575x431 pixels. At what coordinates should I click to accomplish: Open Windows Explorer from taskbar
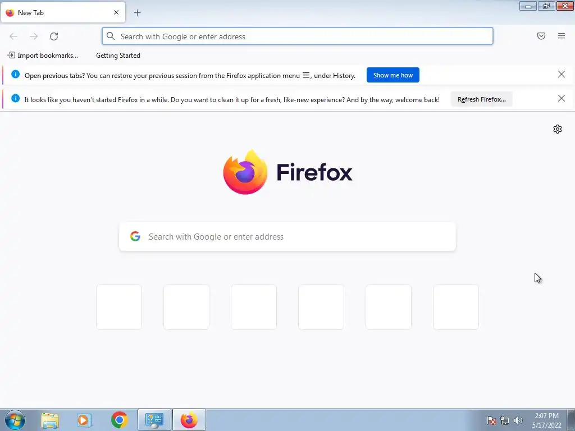[x=50, y=420]
